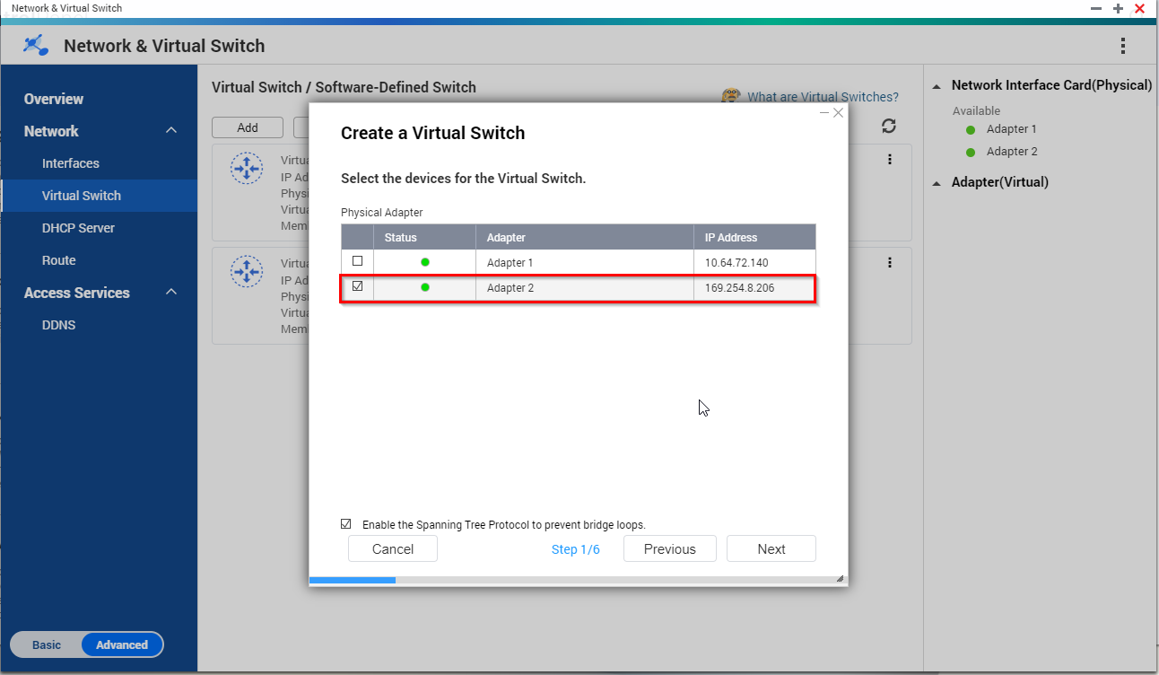Check the Adapter 1 checkbox
The height and width of the screenshot is (675, 1159).
(358, 261)
